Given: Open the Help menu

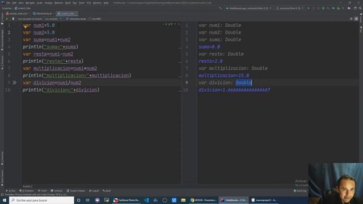Looking at the screenshot, I should tap(106, 3).
